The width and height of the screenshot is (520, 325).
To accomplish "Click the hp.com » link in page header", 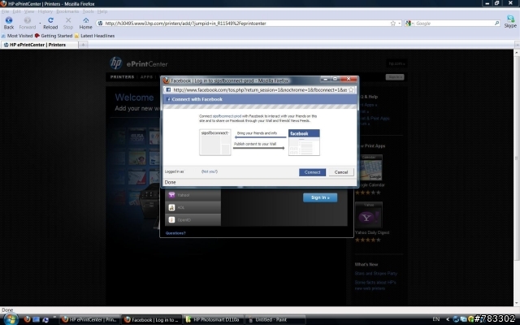I will pos(396,63).
